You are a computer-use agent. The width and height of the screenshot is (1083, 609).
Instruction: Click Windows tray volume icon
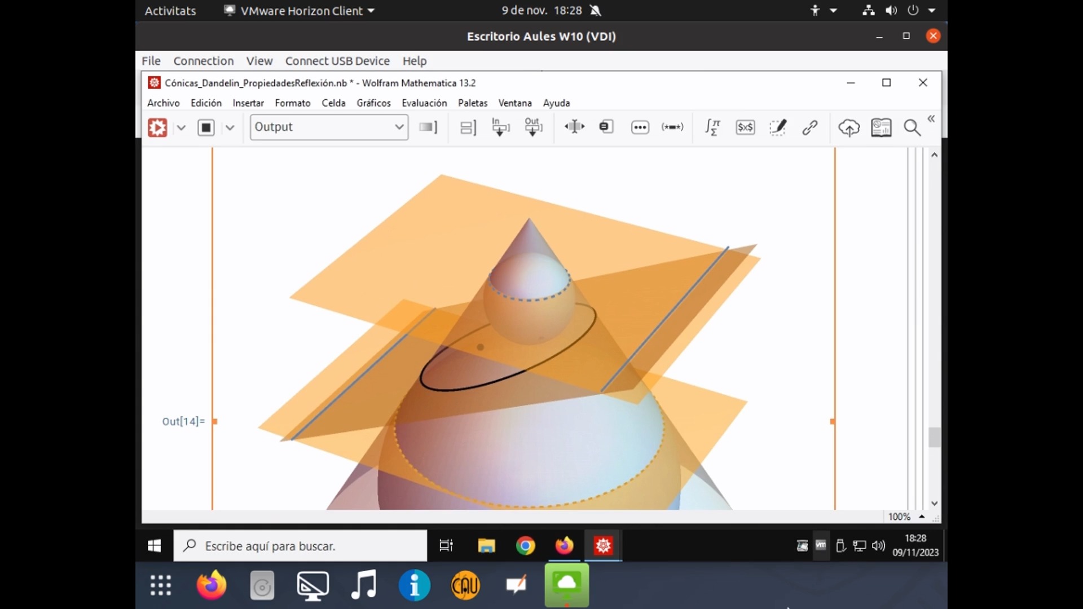(878, 546)
